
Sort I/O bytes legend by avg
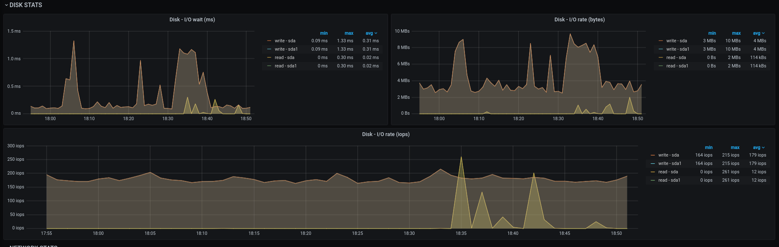tap(759, 33)
